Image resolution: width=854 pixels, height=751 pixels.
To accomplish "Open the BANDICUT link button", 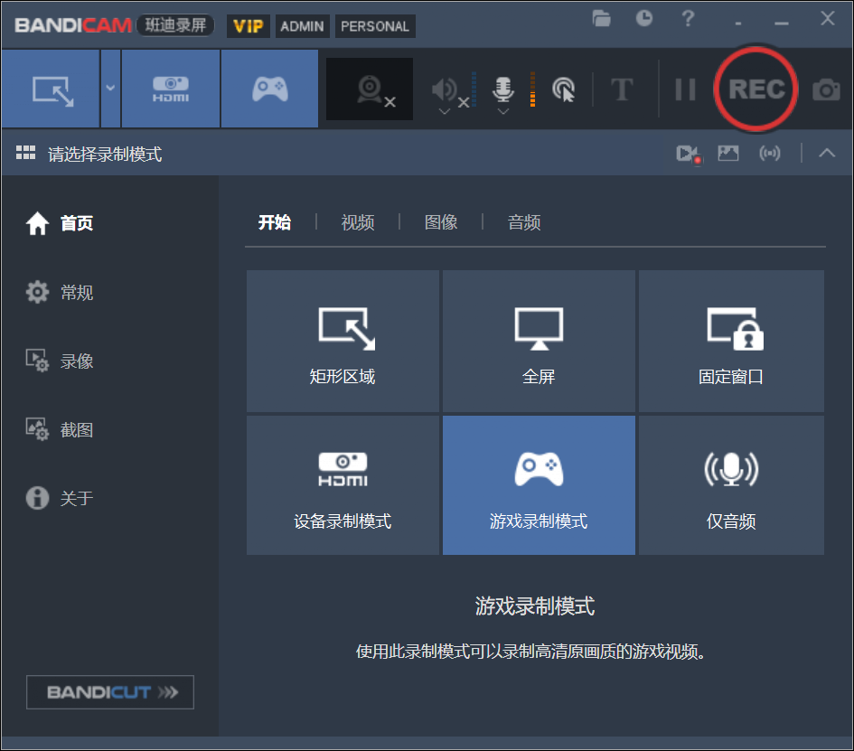I will [110, 692].
